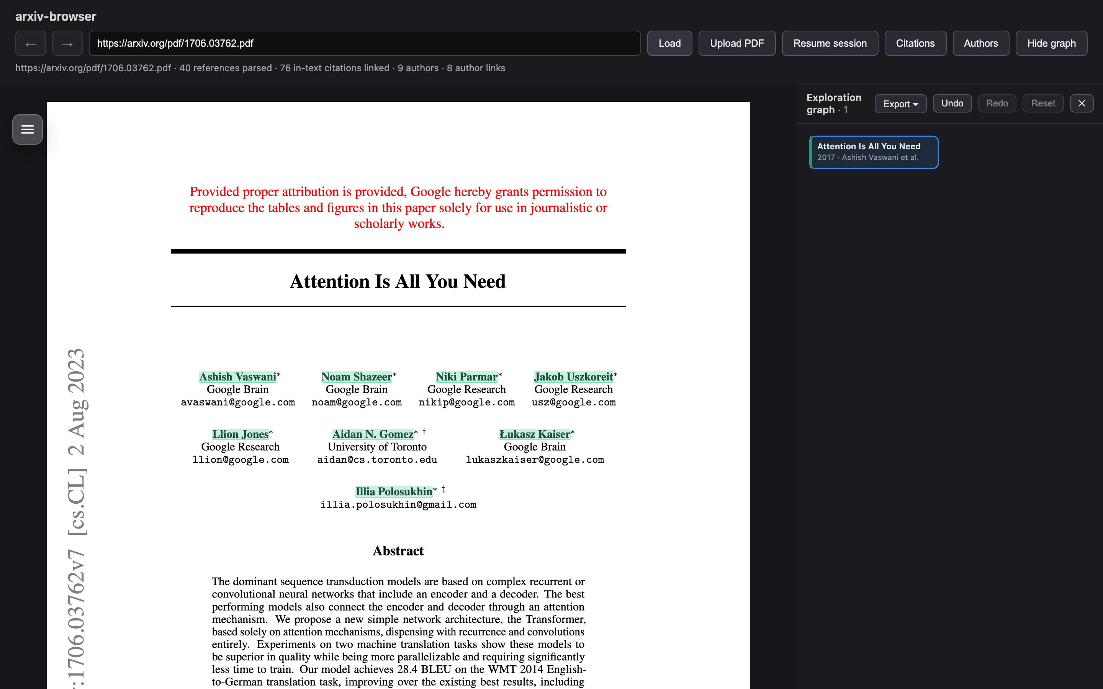The height and width of the screenshot is (689, 1103).
Task: Click email illia.polosukhin@gmail.com
Action: point(398,505)
